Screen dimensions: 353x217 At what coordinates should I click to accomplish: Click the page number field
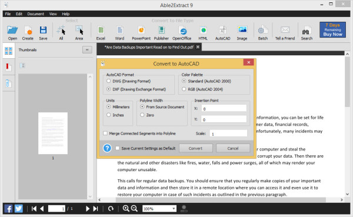click(x=56, y=209)
